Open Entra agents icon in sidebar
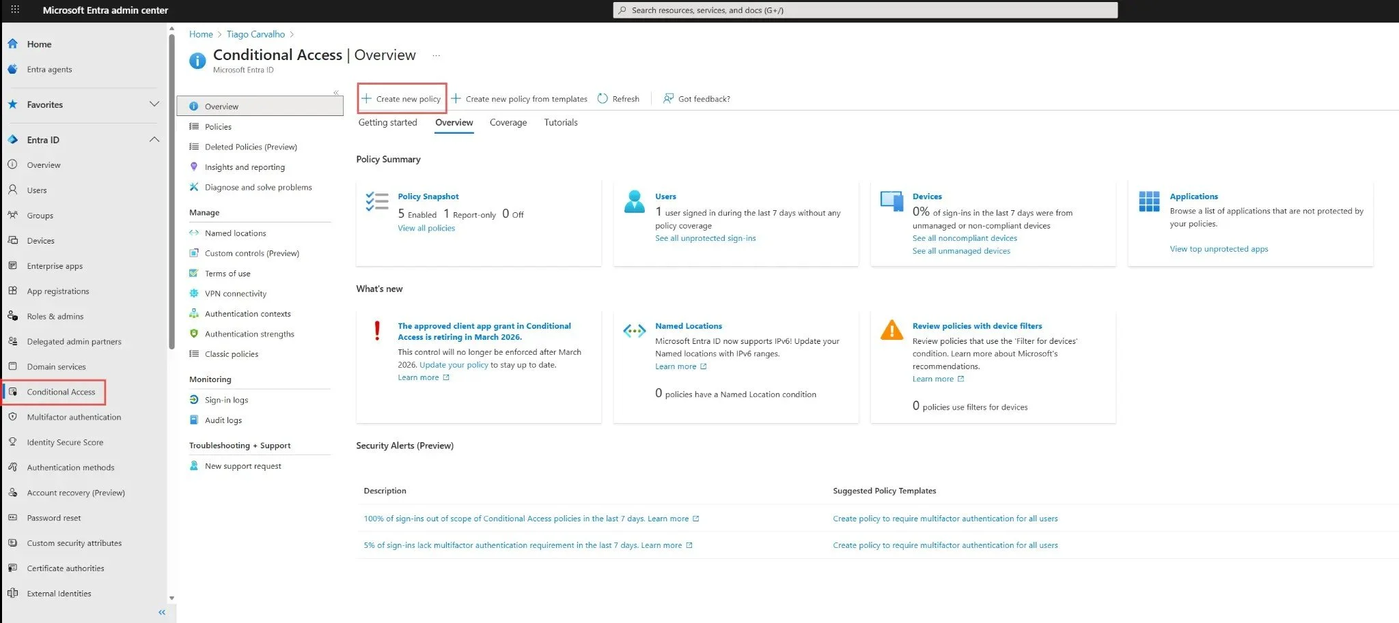1399x623 pixels. 12,69
